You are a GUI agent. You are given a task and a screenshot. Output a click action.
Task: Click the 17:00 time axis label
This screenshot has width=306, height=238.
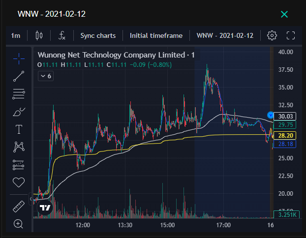(223, 225)
